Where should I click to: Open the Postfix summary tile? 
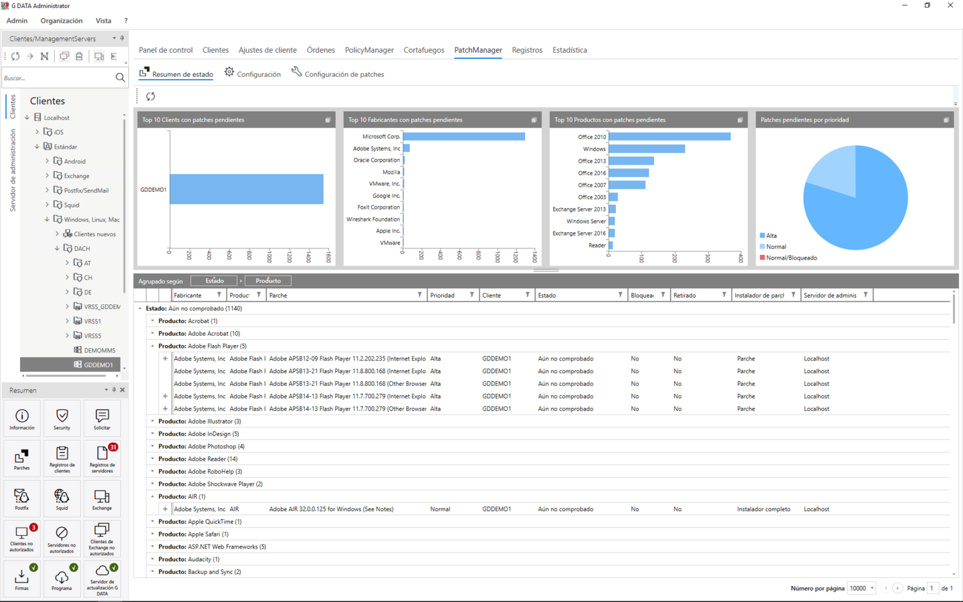pos(22,498)
